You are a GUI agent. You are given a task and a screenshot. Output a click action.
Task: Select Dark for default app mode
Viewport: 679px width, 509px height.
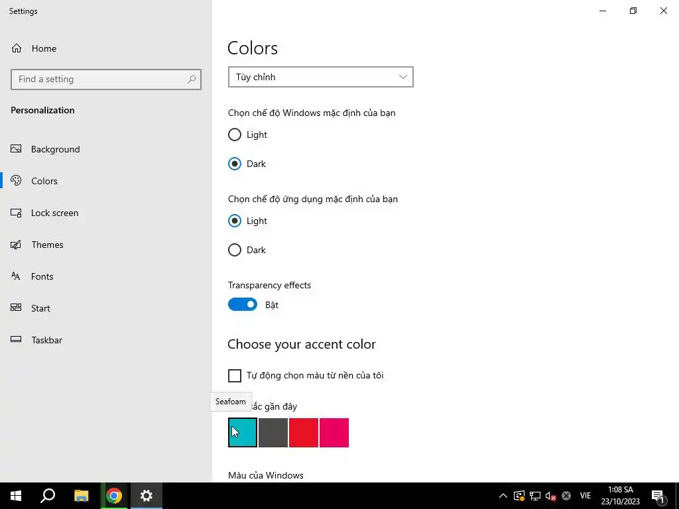pyautogui.click(x=235, y=250)
